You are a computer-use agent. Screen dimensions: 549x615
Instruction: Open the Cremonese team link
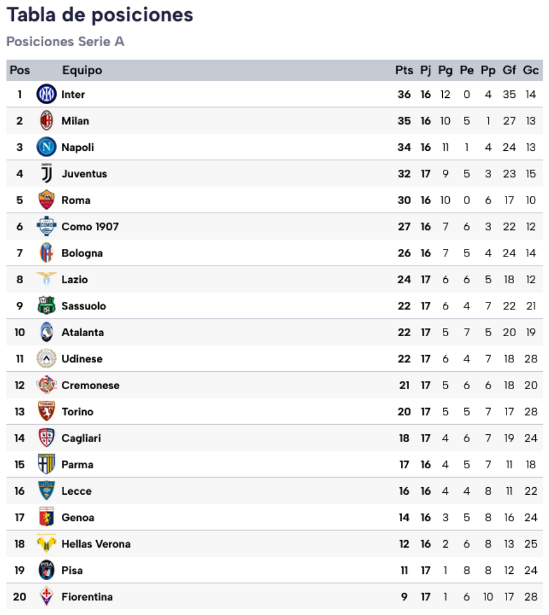click(90, 385)
